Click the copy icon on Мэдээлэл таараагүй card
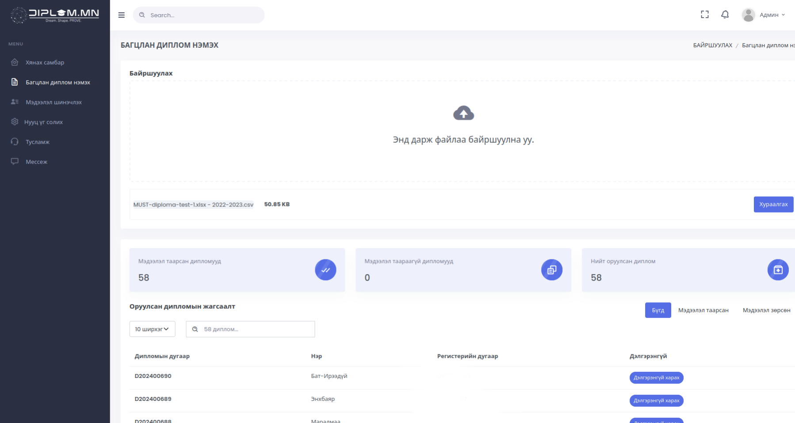The width and height of the screenshot is (795, 423). pyautogui.click(x=552, y=270)
